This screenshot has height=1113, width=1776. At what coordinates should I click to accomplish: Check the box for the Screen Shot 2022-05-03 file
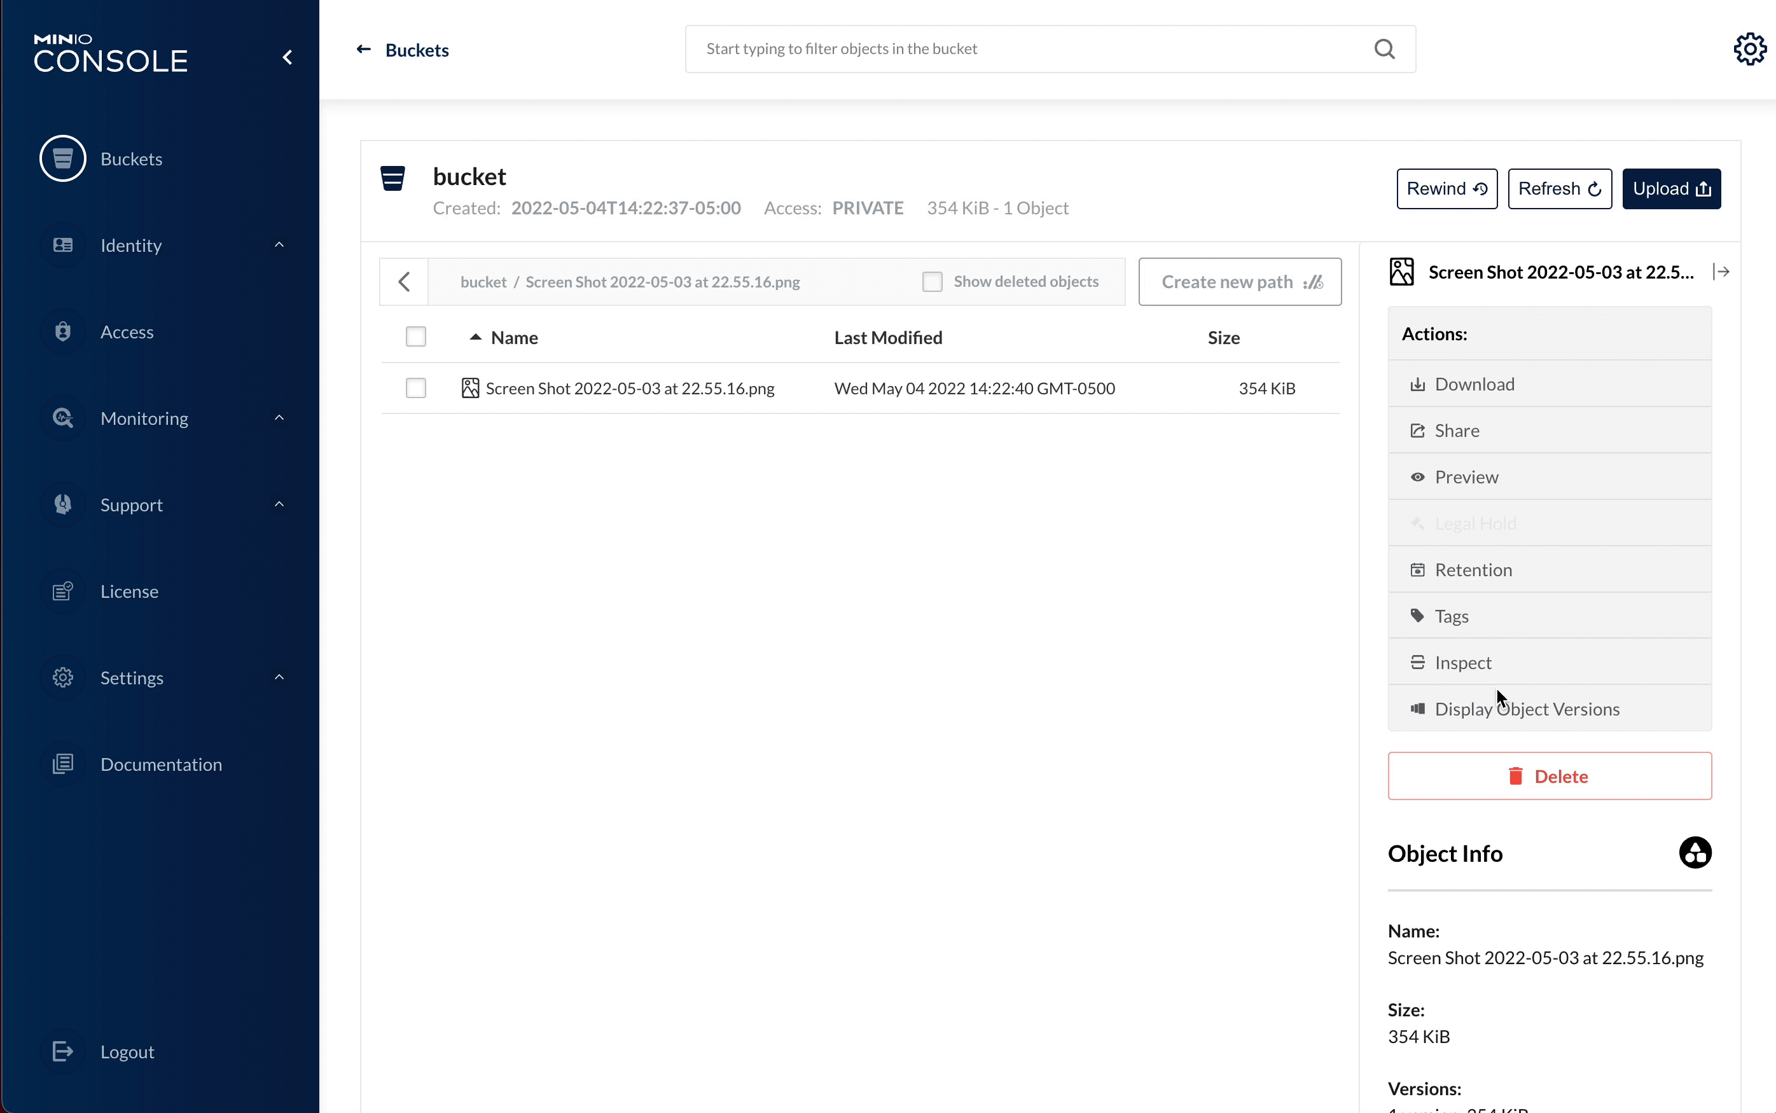coord(416,388)
